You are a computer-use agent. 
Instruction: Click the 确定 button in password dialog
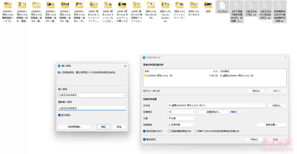(x=104, y=127)
